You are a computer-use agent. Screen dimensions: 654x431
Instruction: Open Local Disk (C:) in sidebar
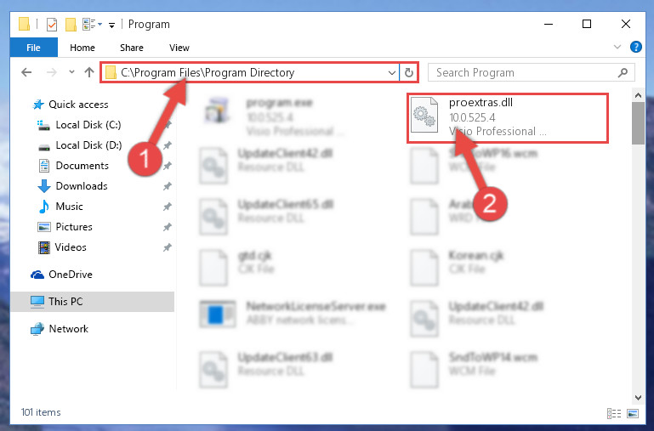(88, 125)
